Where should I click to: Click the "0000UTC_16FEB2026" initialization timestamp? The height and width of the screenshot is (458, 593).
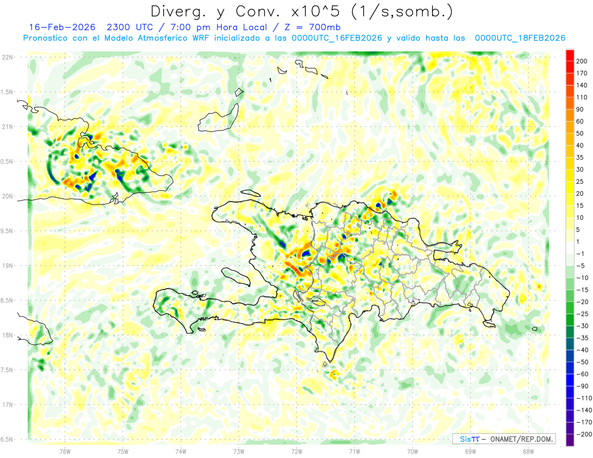337,38
